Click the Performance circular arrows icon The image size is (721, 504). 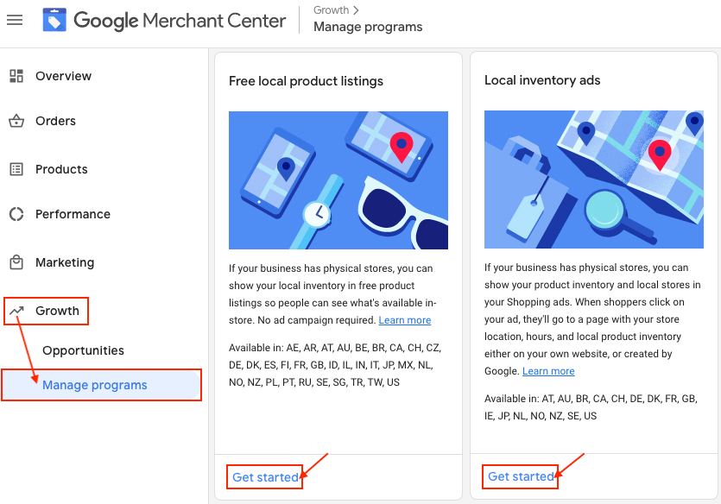[15, 214]
